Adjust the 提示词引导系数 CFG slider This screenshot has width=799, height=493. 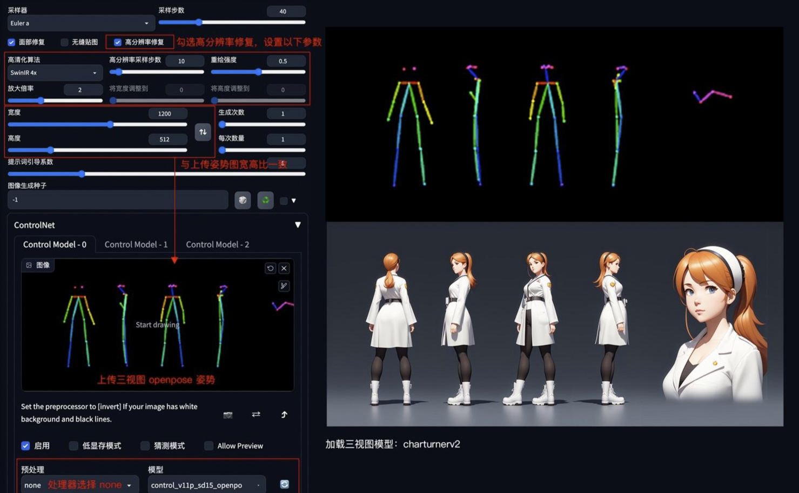157,174
